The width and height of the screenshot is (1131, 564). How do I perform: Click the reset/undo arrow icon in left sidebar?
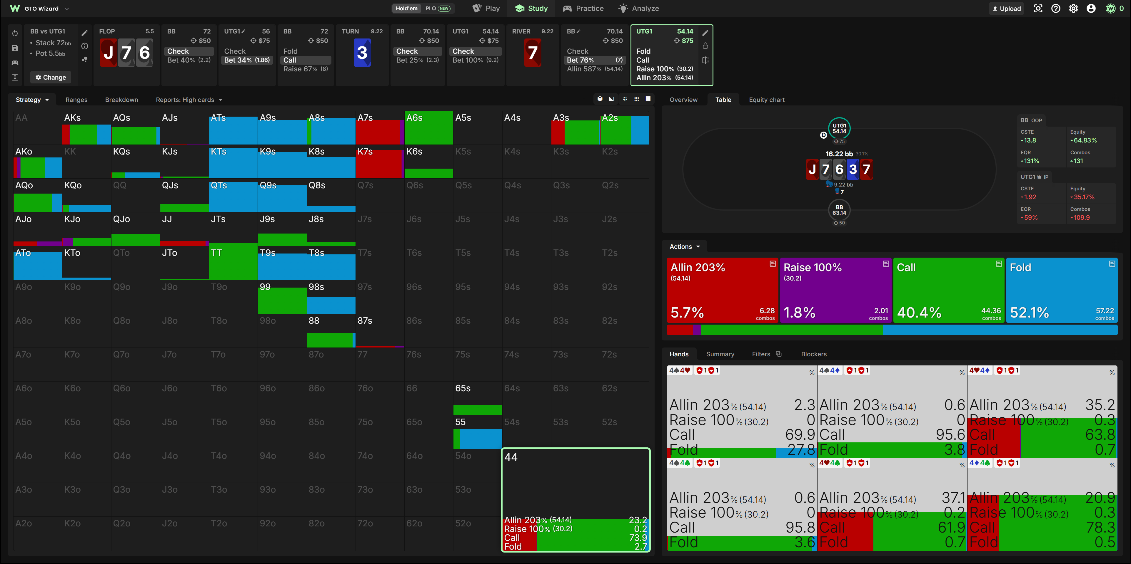pyautogui.click(x=15, y=33)
